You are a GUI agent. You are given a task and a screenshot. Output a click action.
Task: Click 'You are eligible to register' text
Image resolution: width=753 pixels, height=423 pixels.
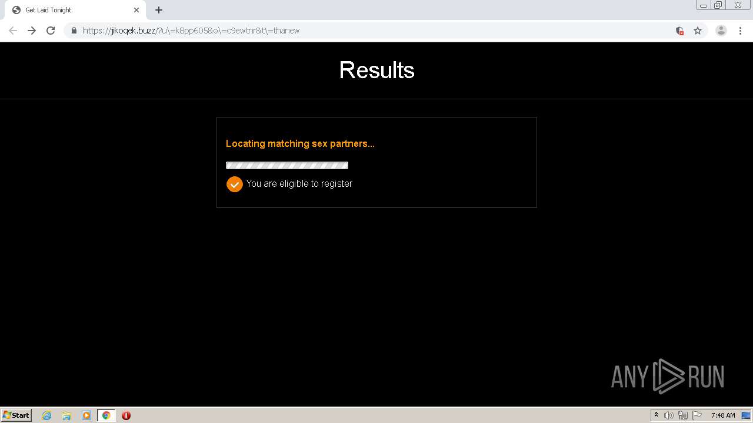(299, 183)
